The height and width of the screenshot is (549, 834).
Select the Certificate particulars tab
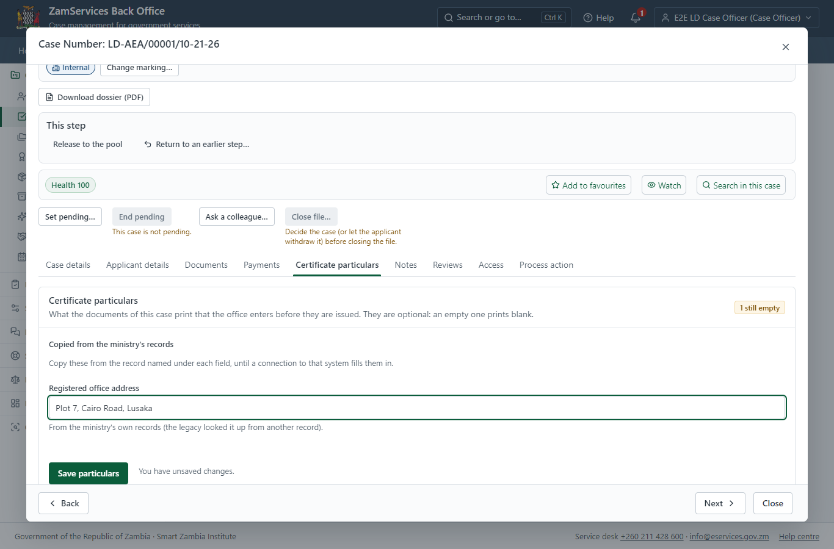(337, 265)
